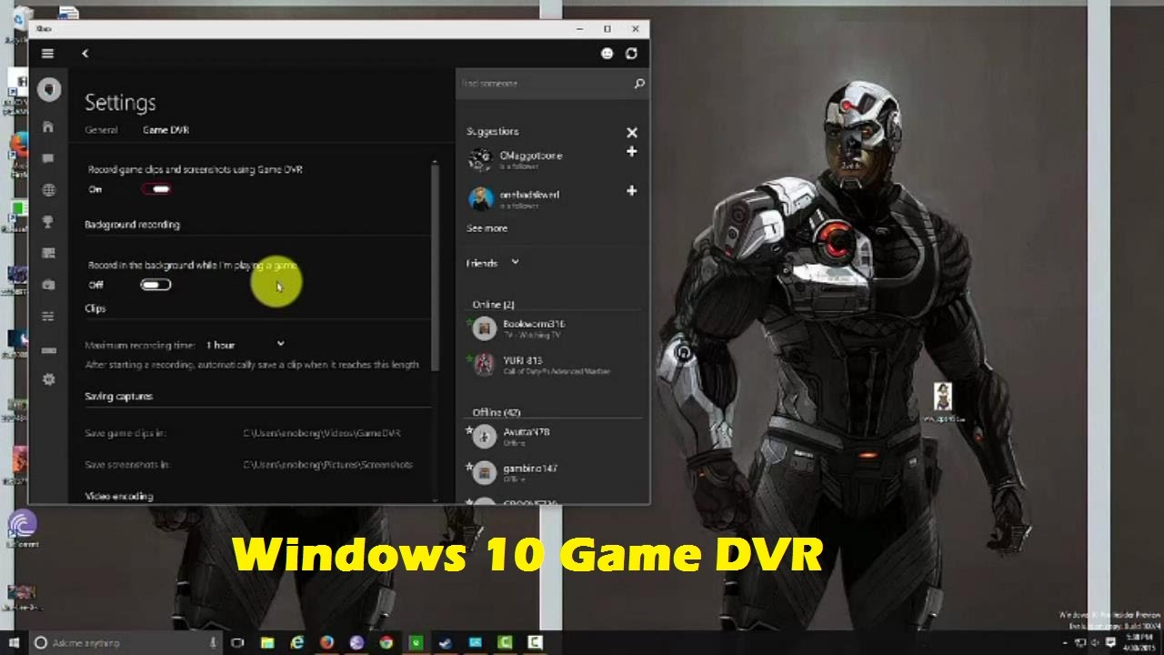This screenshot has height=655, width=1164.
Task: Open the desktop icon beside the Cyborg wallpaper
Action: (x=944, y=402)
